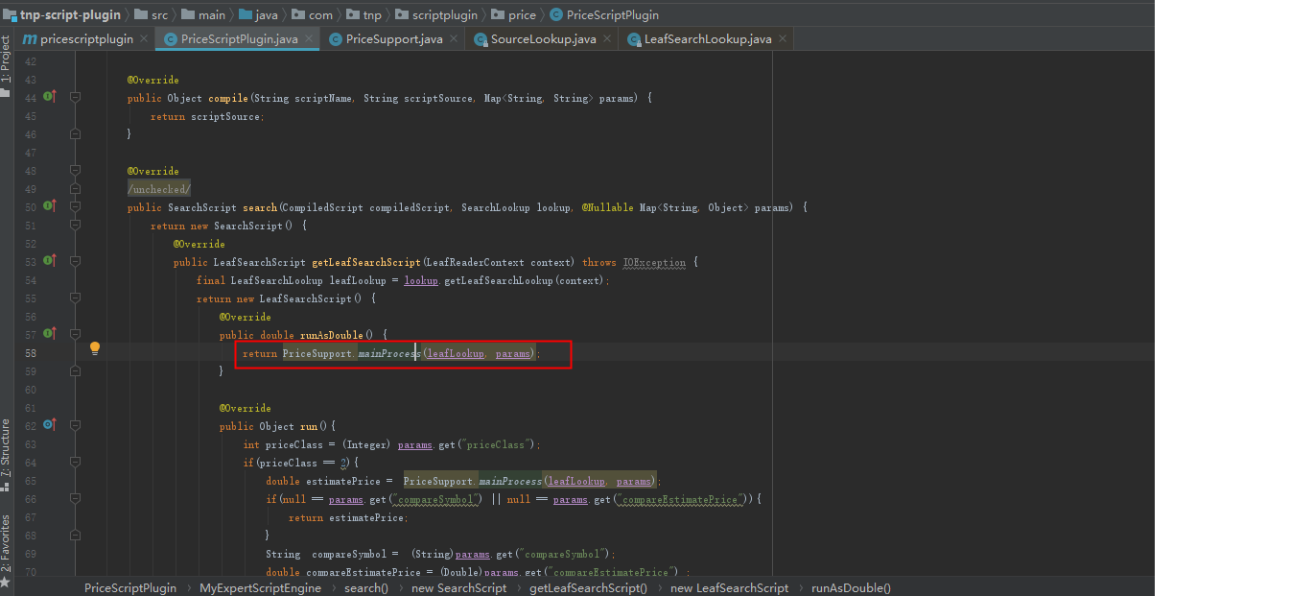This screenshot has height=596, width=1290.
Task: Close the SourceLookup.java tab
Action: (x=607, y=39)
